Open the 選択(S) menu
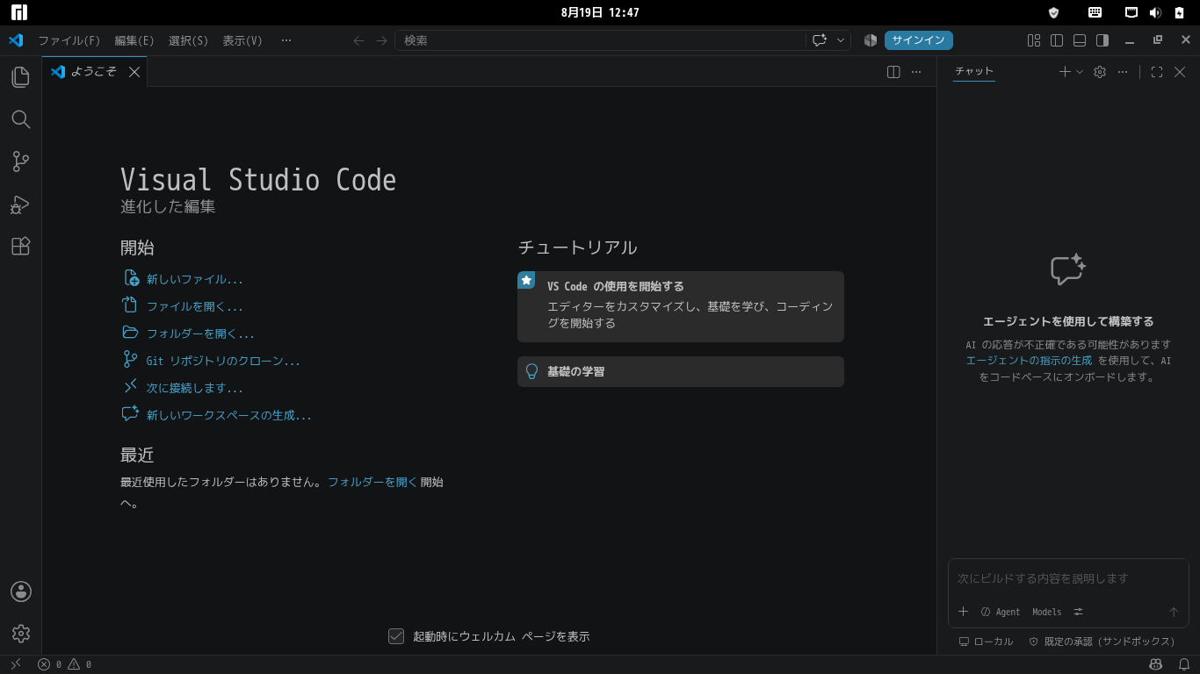This screenshot has height=674, width=1200. [189, 40]
